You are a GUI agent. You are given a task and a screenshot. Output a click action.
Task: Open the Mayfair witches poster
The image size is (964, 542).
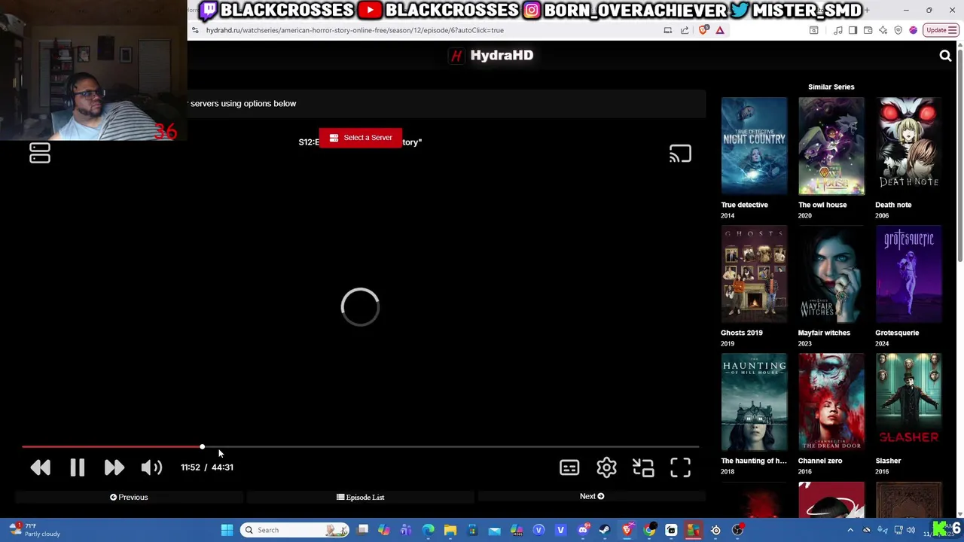831,274
